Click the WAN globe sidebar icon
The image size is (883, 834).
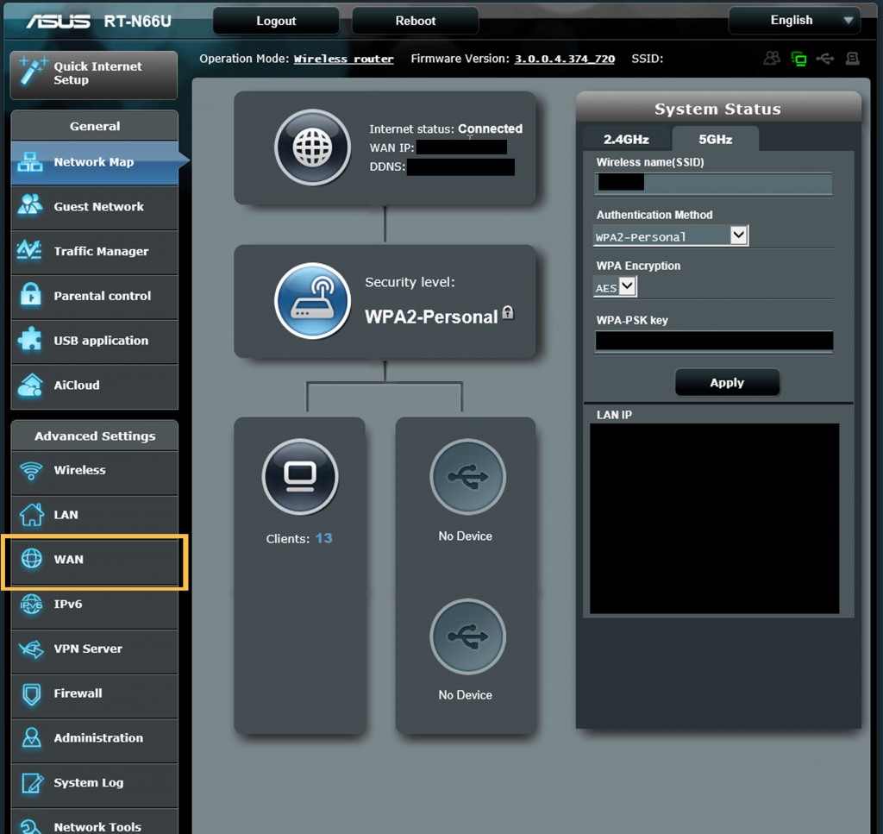32,559
